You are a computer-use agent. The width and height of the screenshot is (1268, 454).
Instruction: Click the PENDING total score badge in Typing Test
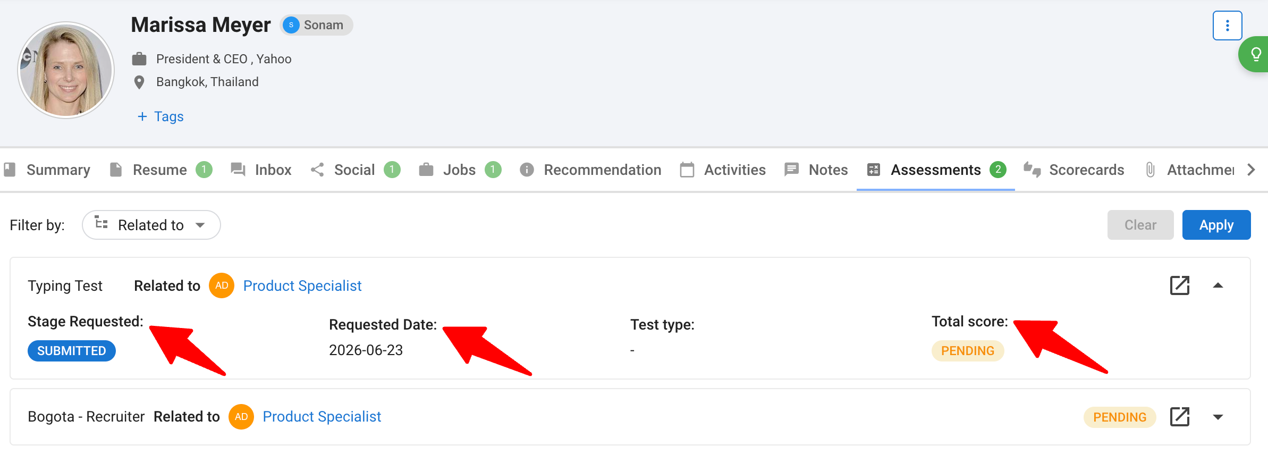coord(968,351)
